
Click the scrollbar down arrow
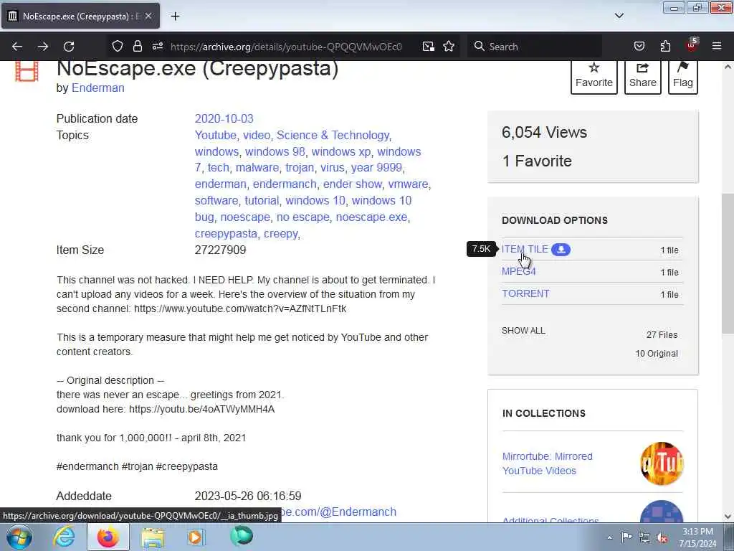[728, 517]
